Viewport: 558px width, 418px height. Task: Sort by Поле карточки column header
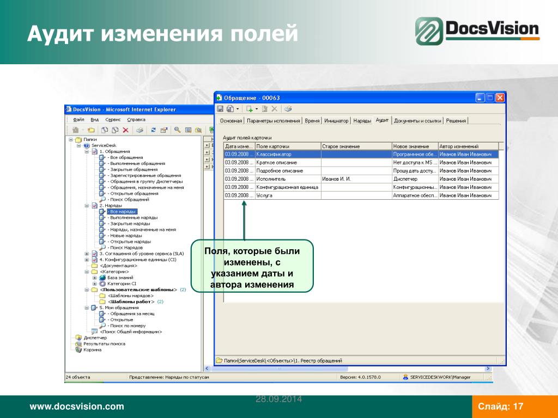pyautogui.click(x=288, y=146)
